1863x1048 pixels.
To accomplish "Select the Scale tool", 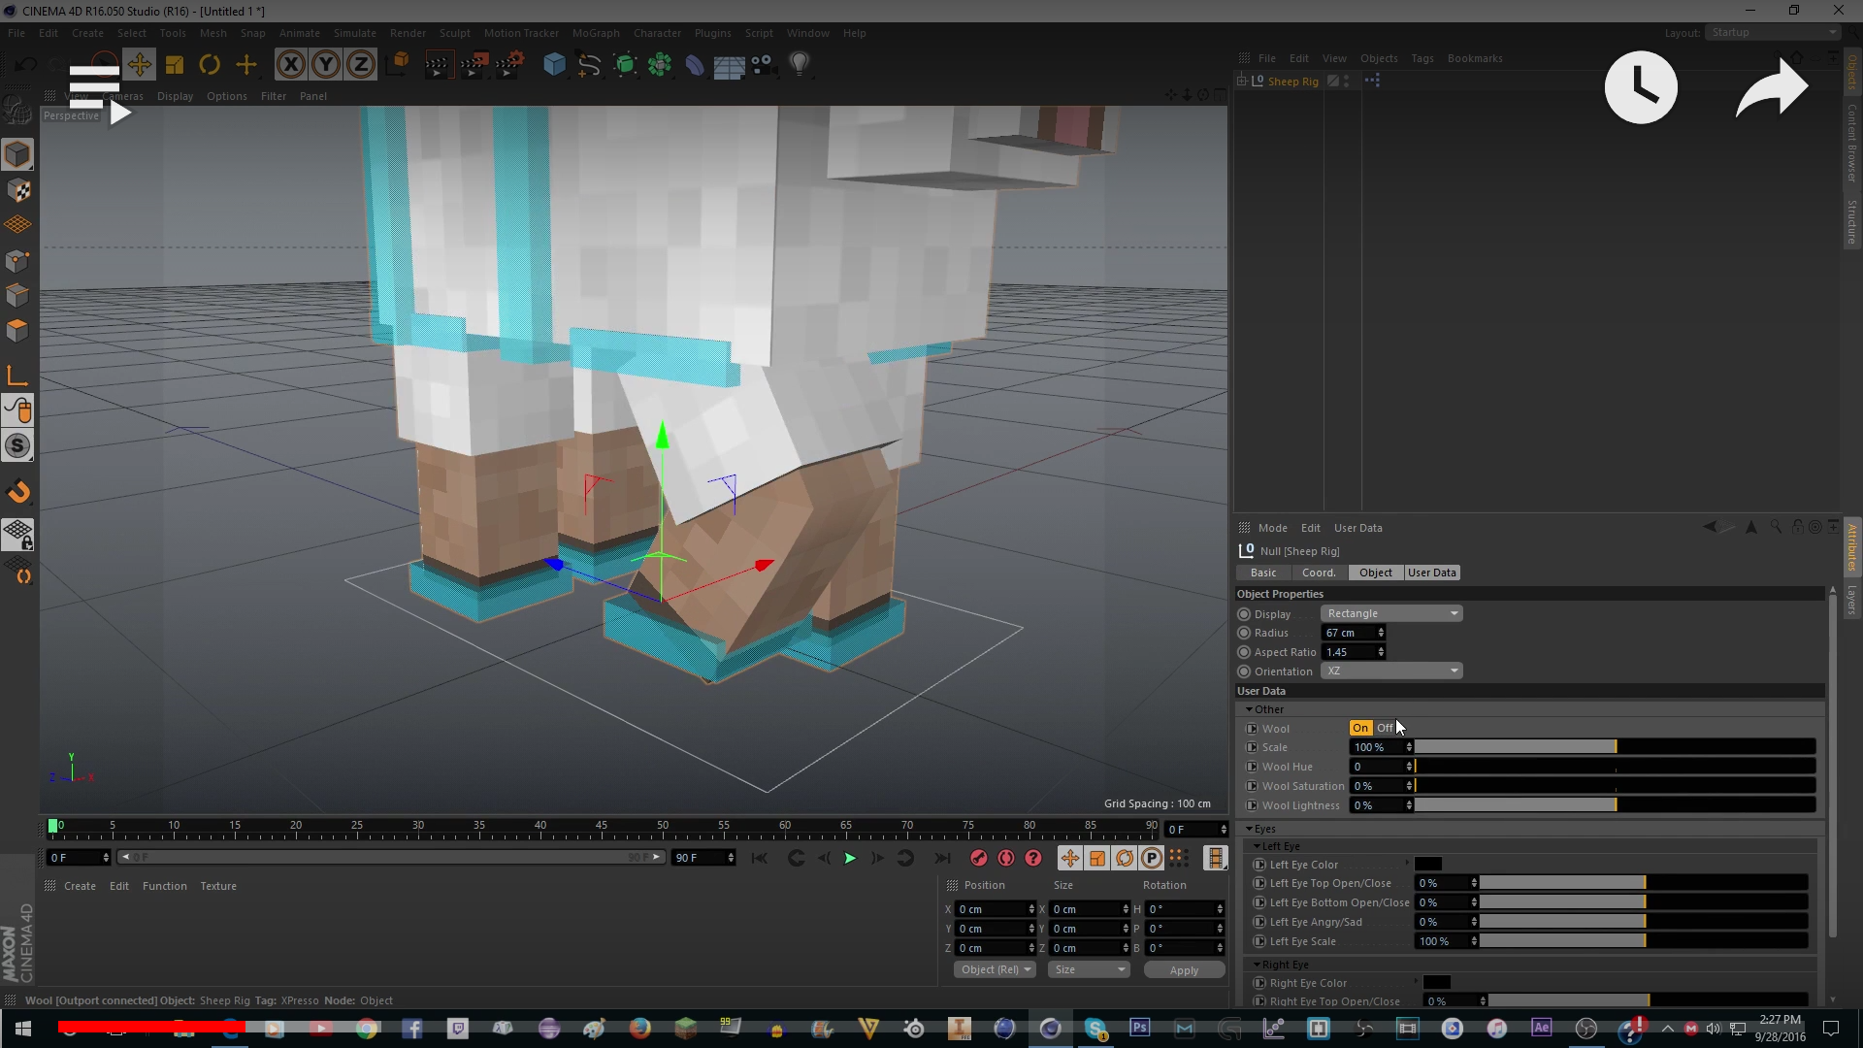I will point(175,64).
